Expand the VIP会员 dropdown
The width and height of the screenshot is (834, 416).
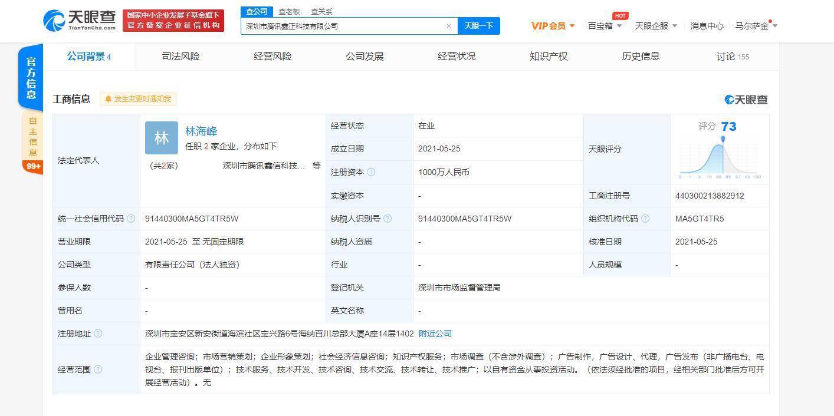pyautogui.click(x=553, y=26)
